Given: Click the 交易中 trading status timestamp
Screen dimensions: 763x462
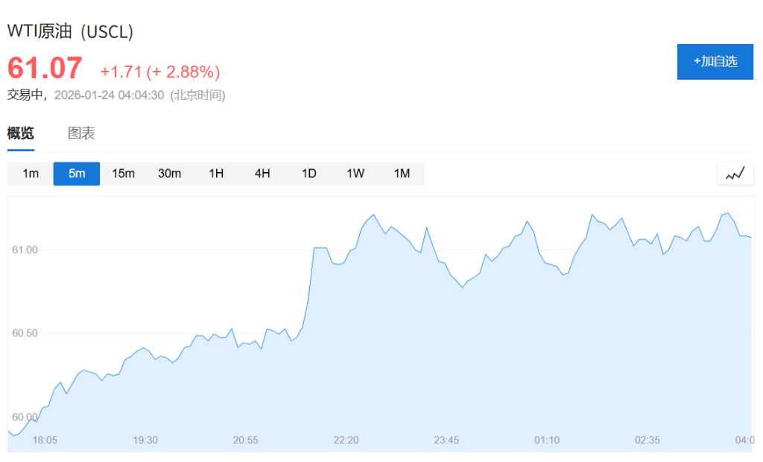Looking at the screenshot, I should click(x=116, y=95).
